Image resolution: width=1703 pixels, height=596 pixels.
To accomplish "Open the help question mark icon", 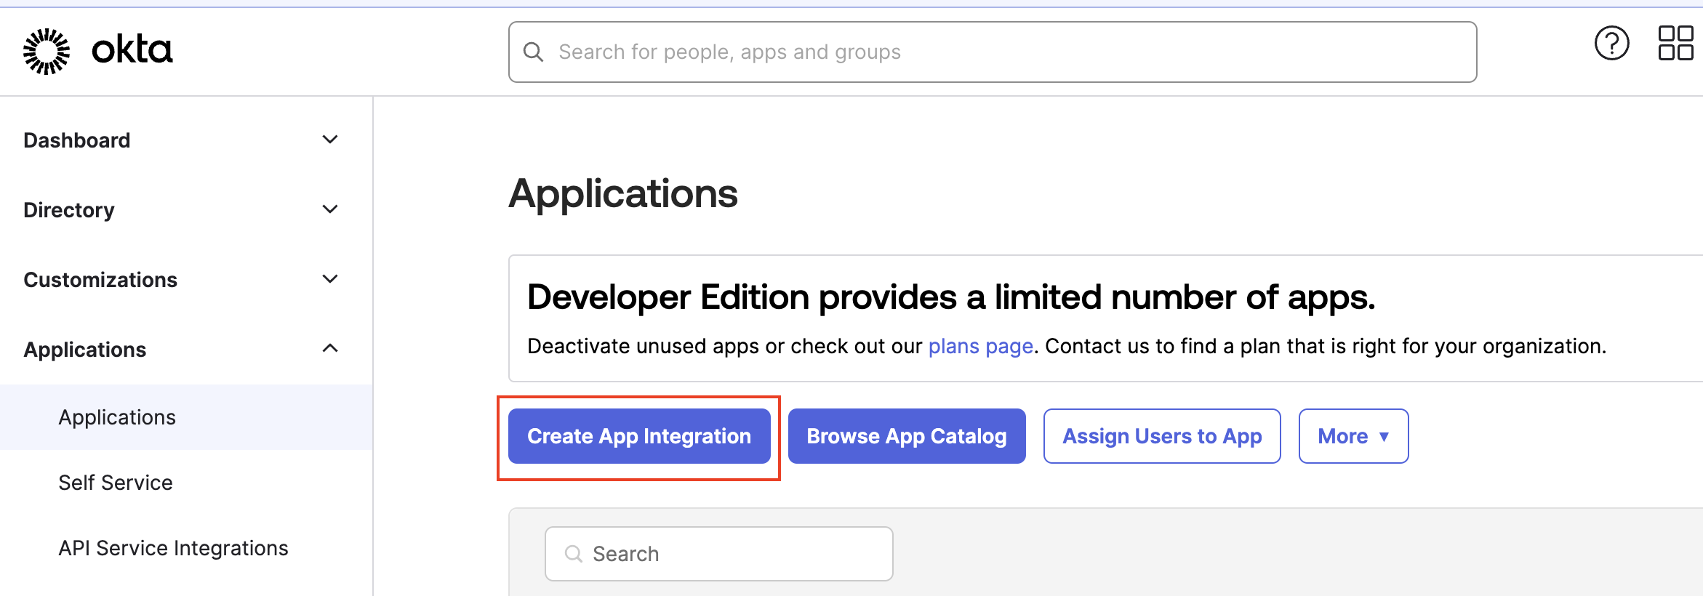I will point(1611,44).
